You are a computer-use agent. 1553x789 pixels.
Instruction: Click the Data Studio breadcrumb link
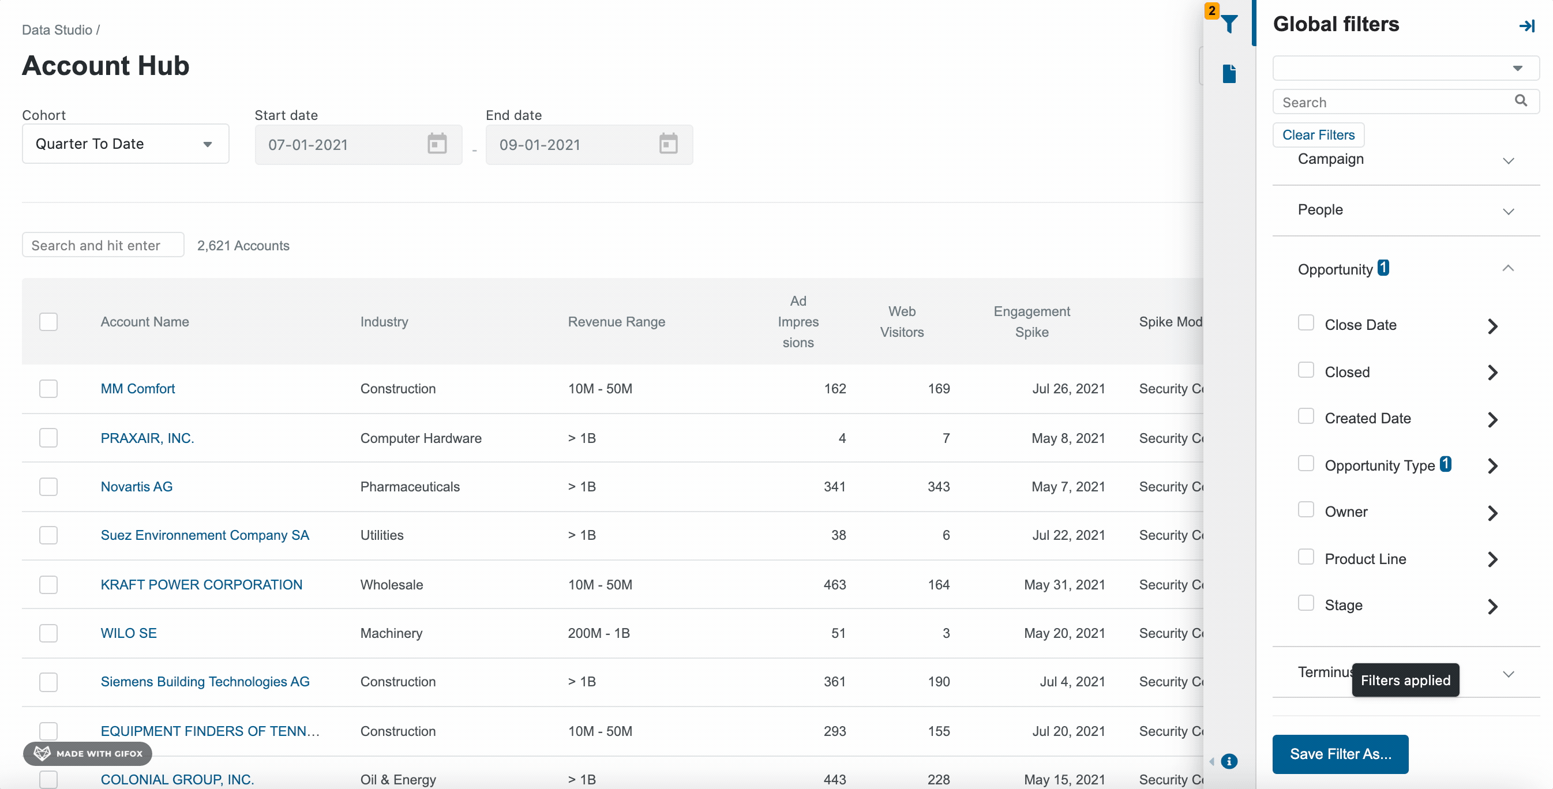coord(57,29)
